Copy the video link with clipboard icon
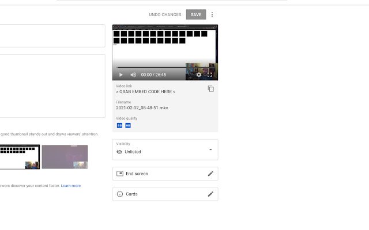369x230 pixels. (x=210, y=89)
